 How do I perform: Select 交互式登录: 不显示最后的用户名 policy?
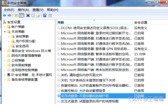pos(85,96)
